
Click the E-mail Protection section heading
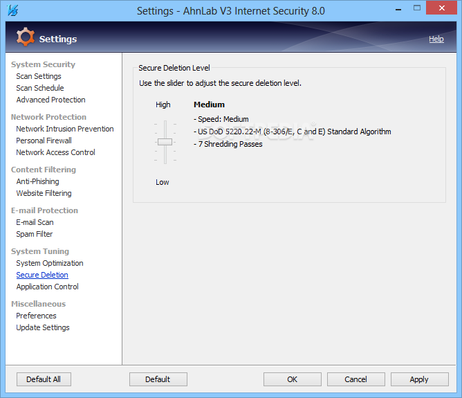(x=44, y=210)
